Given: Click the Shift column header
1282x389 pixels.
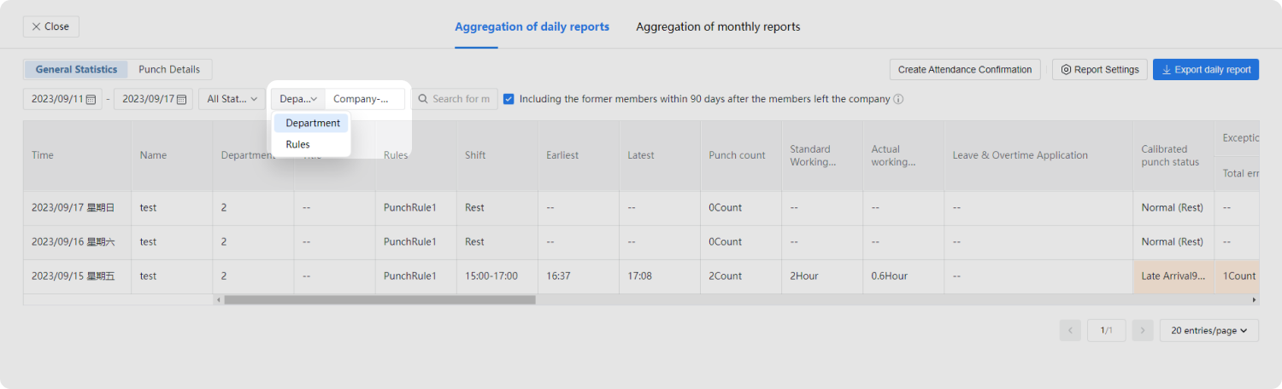Looking at the screenshot, I should tap(497, 155).
